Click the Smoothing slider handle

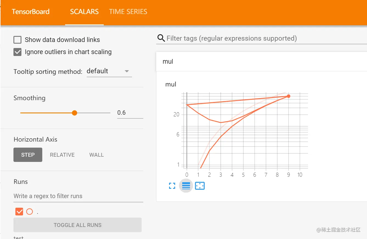(x=74, y=113)
